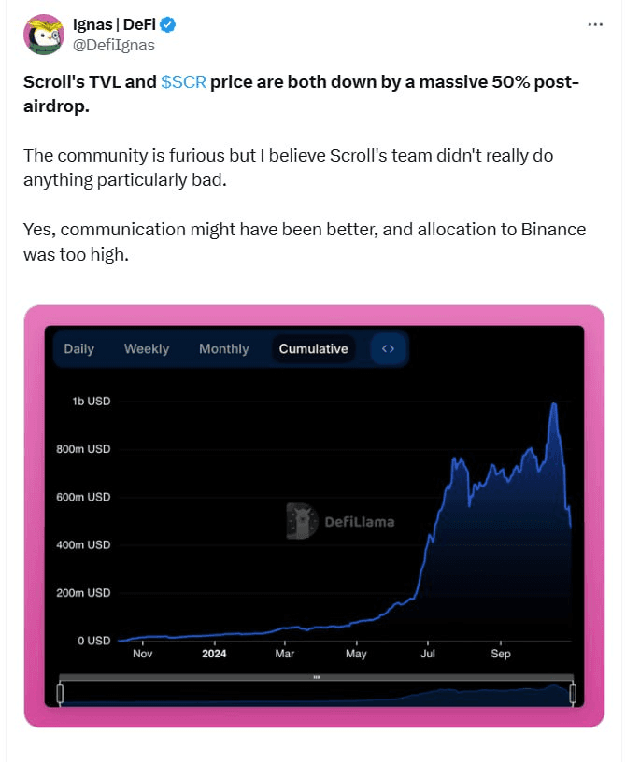Click the mini overview chart in range selector

click(x=316, y=694)
